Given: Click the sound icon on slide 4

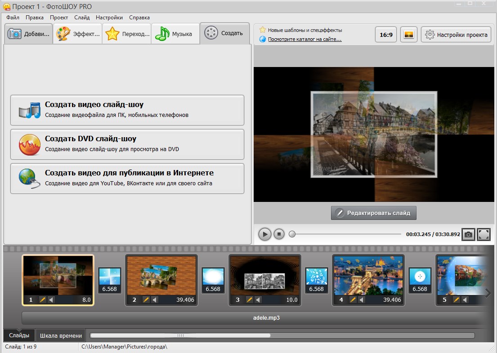Looking at the screenshot, I should coord(361,299).
